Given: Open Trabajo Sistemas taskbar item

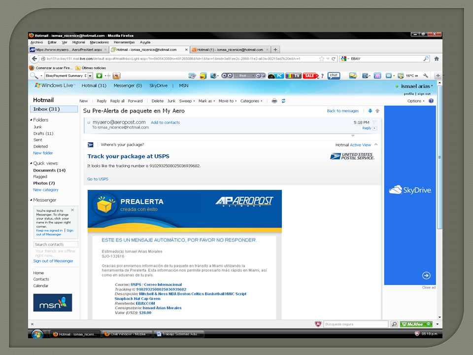Looking at the screenshot, I should point(179,334).
